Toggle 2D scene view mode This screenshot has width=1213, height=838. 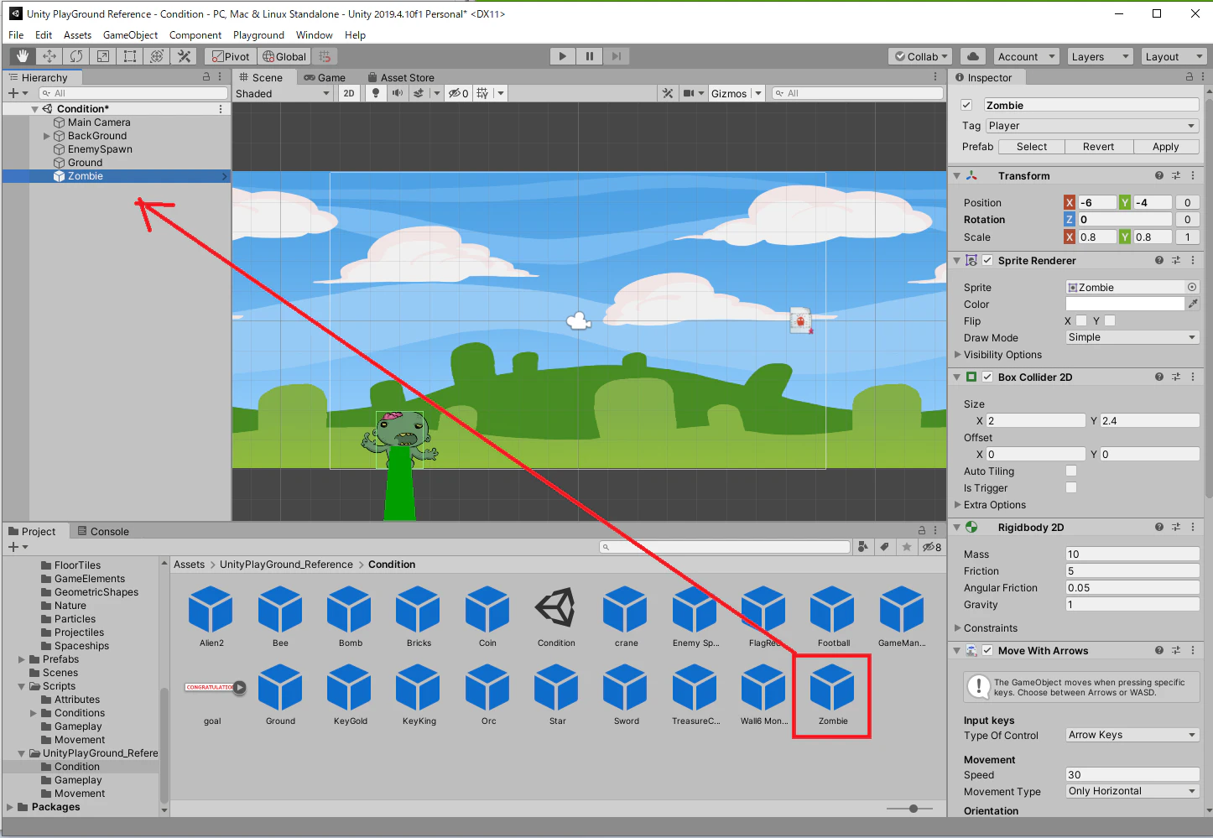349,93
